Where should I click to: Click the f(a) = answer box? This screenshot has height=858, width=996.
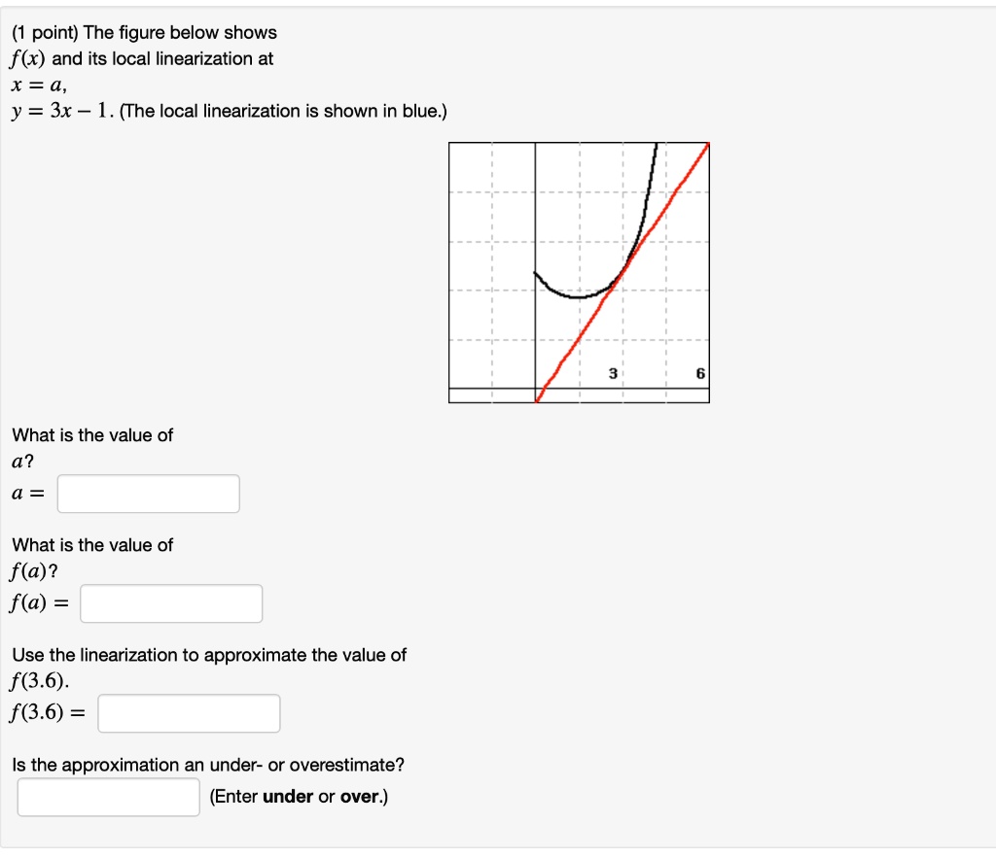170,603
